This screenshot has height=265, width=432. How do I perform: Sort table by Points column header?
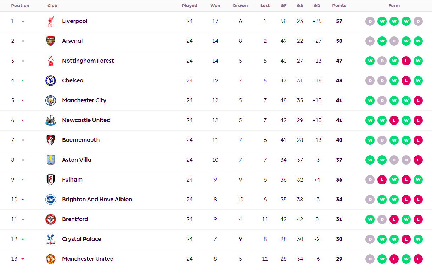tap(339, 6)
